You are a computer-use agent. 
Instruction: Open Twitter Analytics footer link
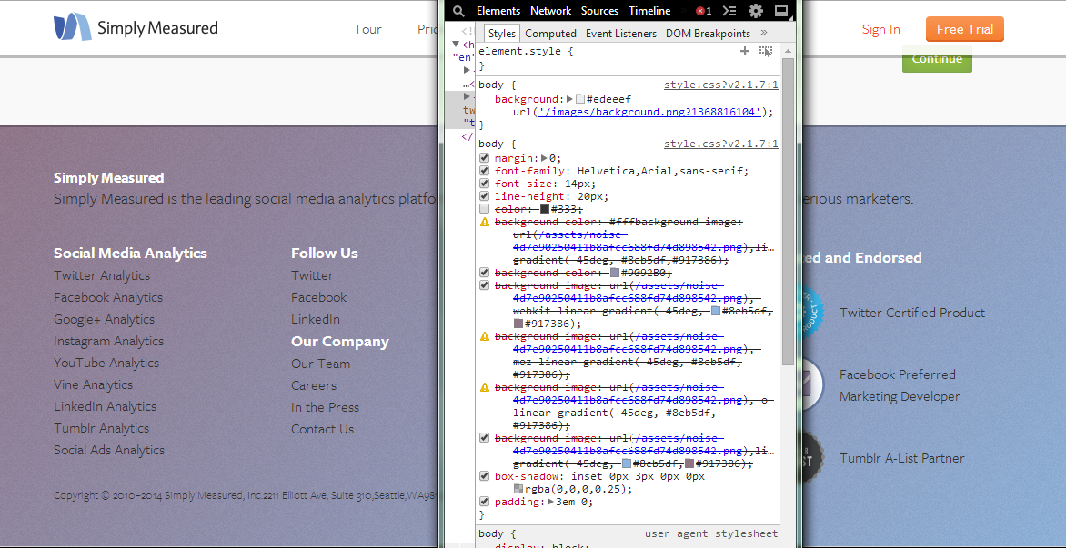coord(102,275)
